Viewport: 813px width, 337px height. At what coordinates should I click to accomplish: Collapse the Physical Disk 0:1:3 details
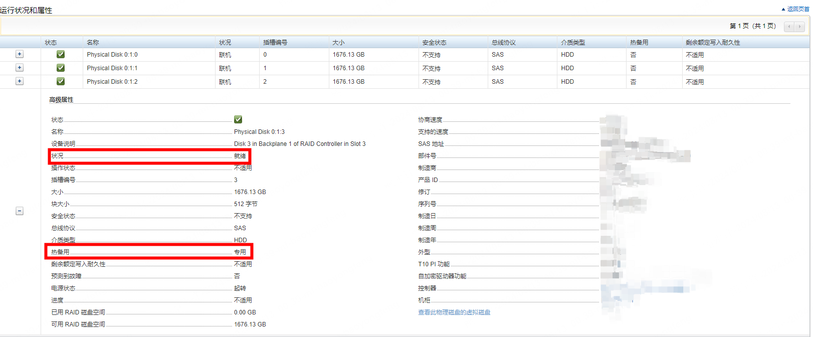20,211
